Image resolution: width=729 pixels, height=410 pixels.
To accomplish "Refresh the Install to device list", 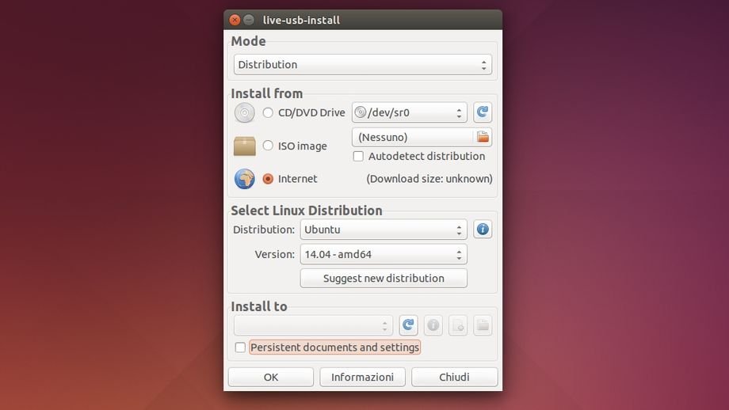I will point(408,325).
